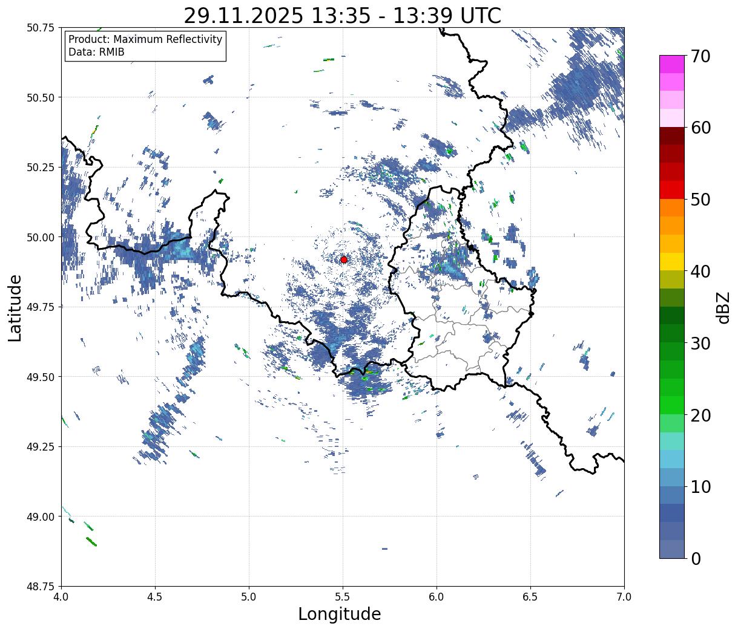
Task: Click the dark green colorbar segment above 30
Action: point(672,315)
